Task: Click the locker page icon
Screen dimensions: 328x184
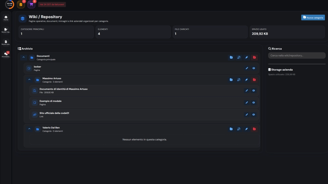Action: [x=29, y=68]
